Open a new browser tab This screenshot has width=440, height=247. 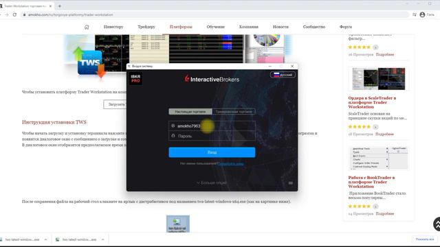coord(60,6)
